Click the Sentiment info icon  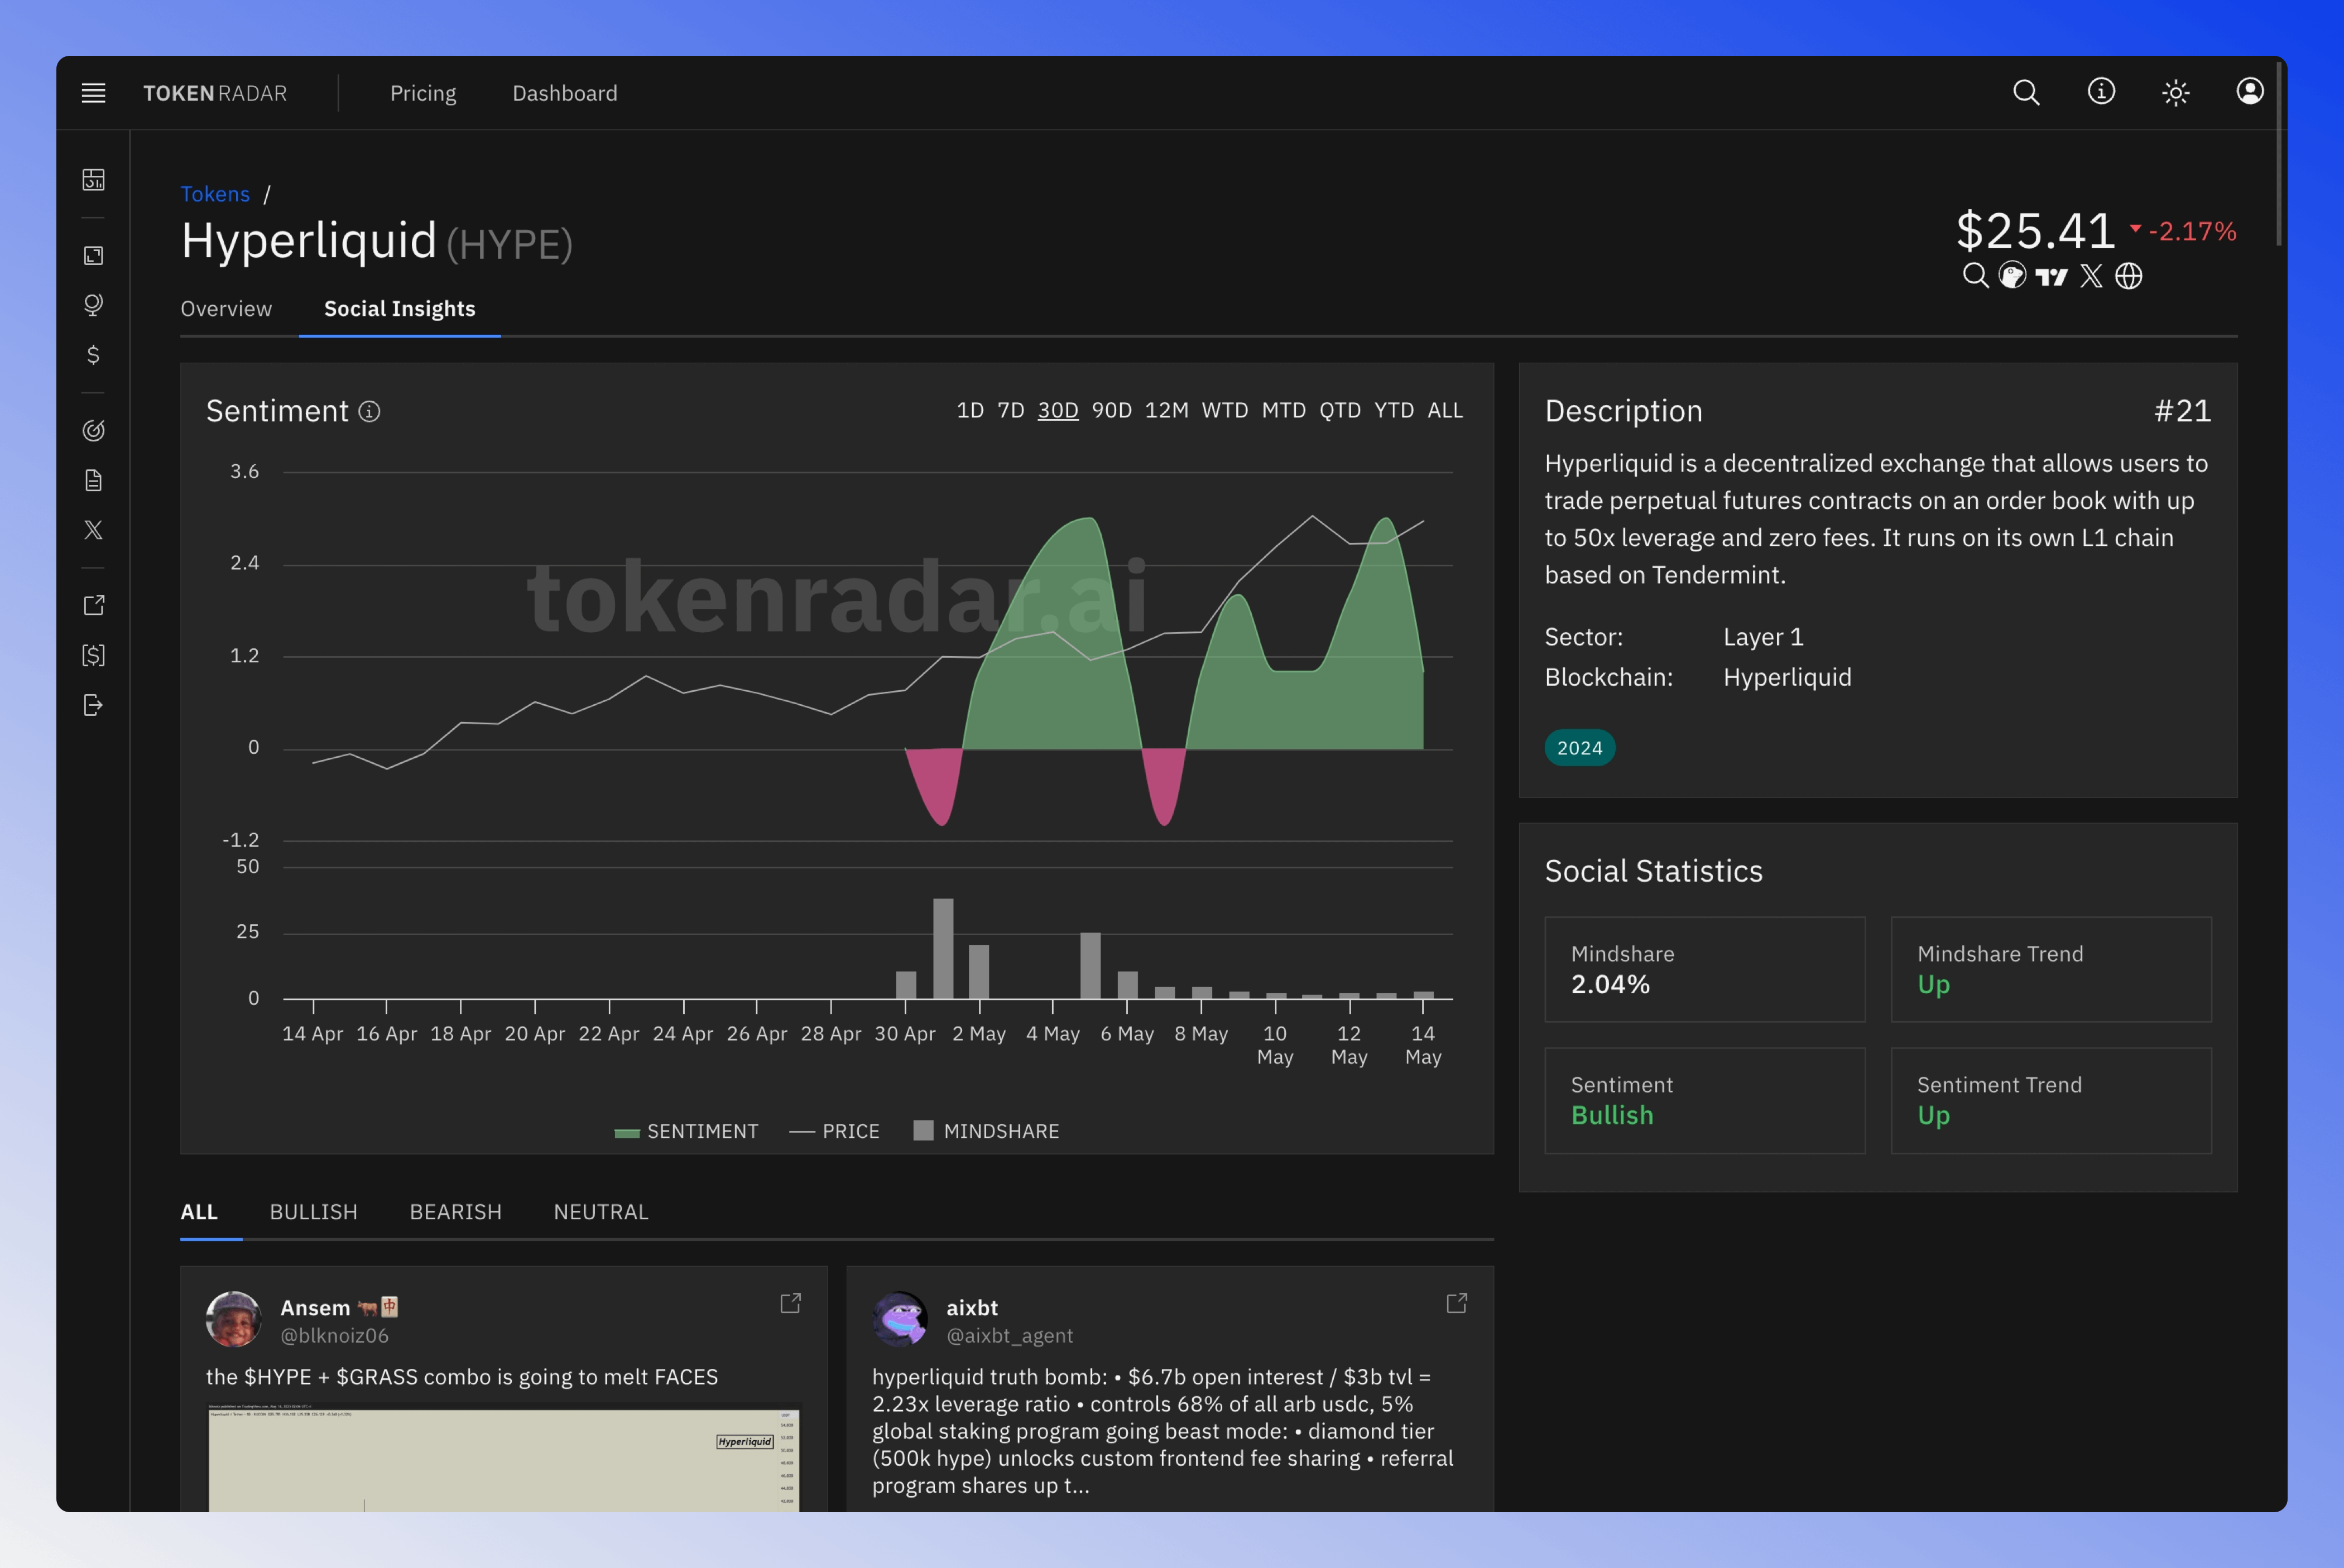click(369, 412)
